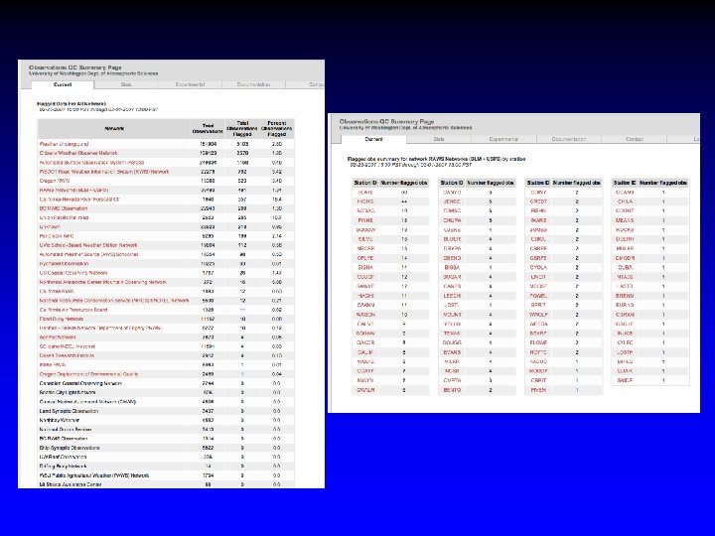Open the MEANS station link

pos(626,220)
